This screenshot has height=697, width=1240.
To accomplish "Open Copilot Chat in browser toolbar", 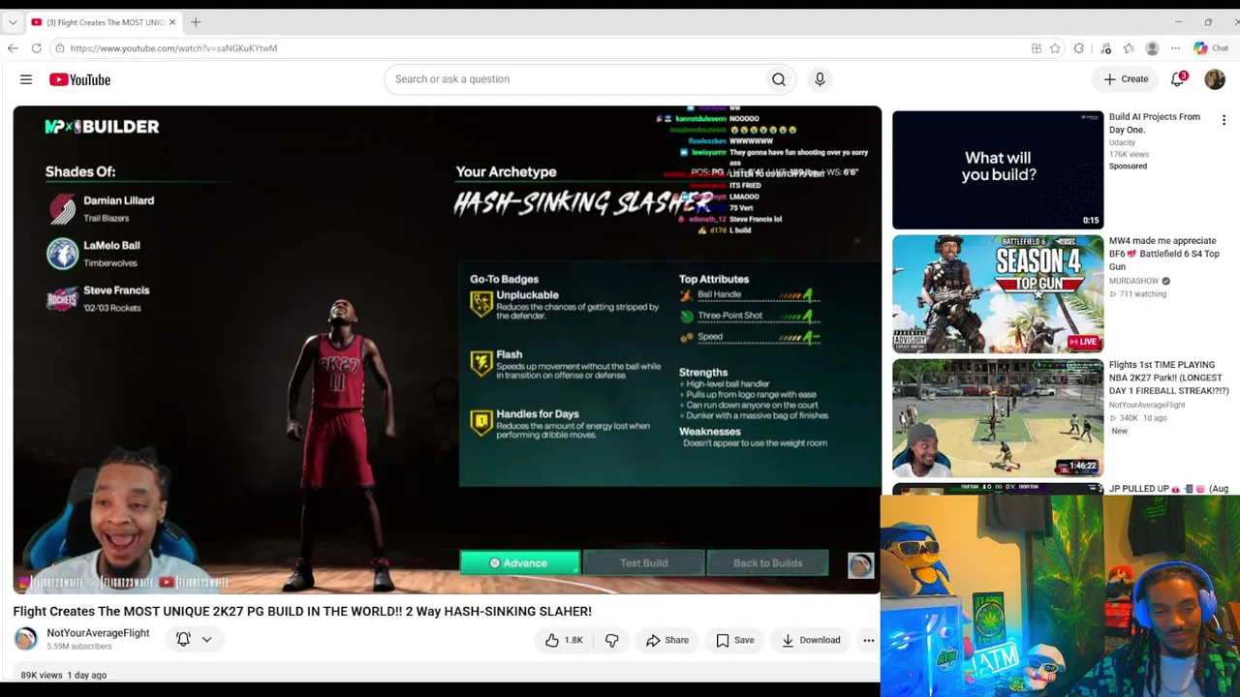I will point(1211,48).
